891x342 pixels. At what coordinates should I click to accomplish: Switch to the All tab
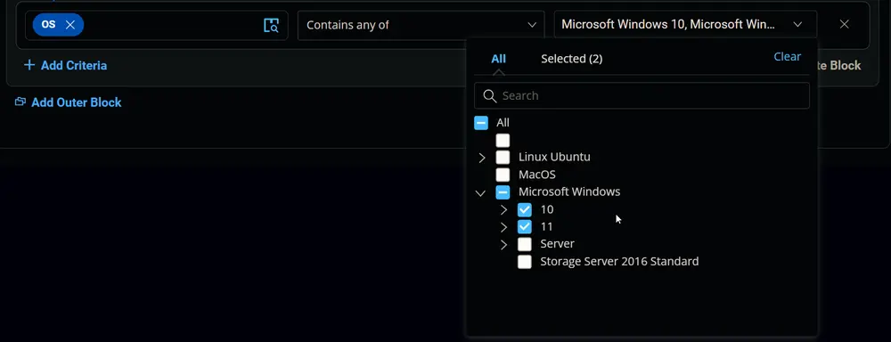tap(498, 59)
